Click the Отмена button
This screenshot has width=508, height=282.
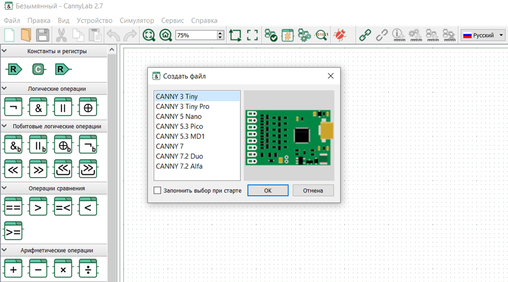pos(313,191)
